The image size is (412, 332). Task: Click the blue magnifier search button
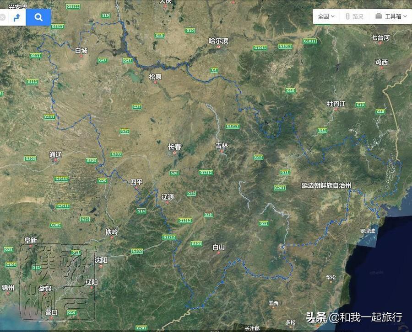[x=38, y=17]
